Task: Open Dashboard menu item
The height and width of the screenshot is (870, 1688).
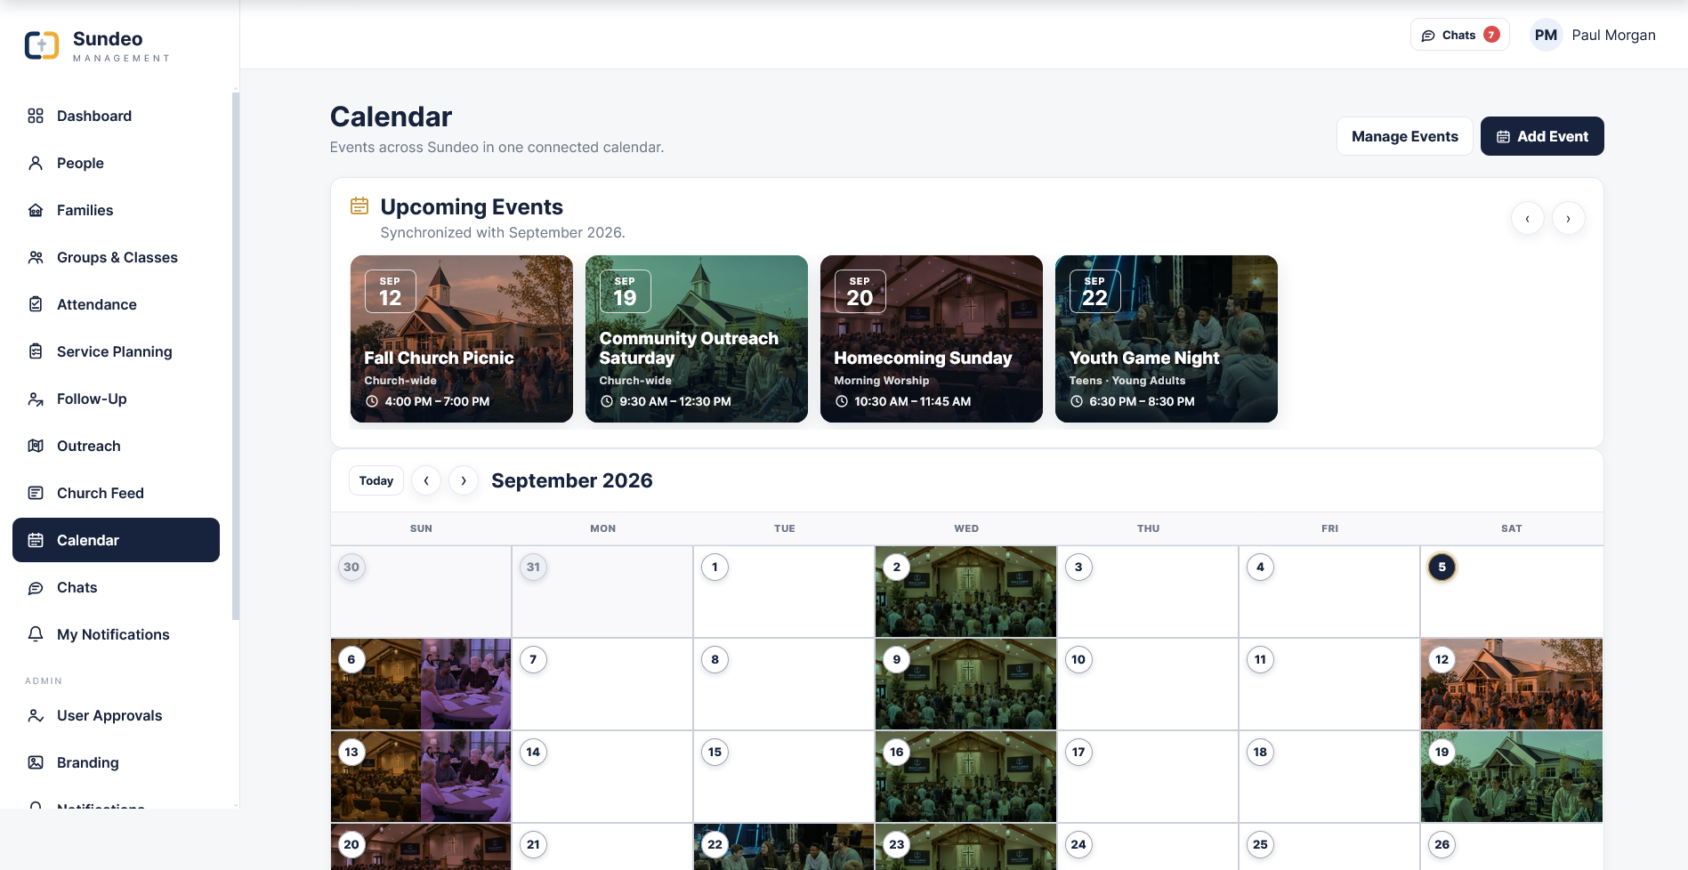Action: 116,116
